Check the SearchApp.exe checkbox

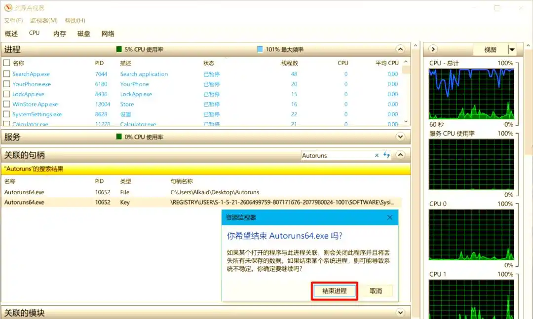click(7, 73)
